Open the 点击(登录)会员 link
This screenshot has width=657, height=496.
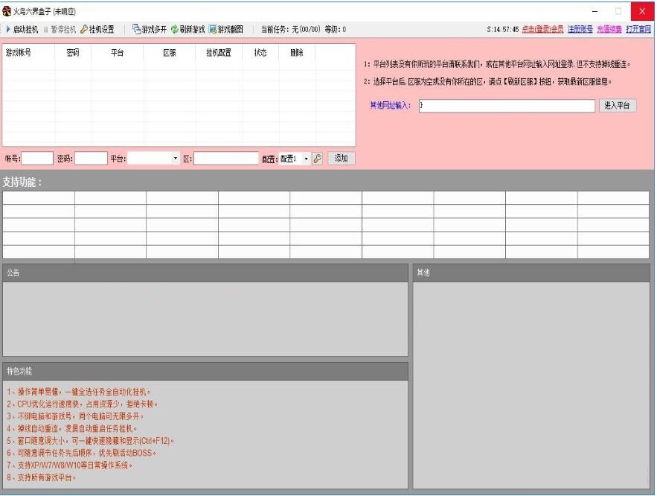click(x=542, y=29)
